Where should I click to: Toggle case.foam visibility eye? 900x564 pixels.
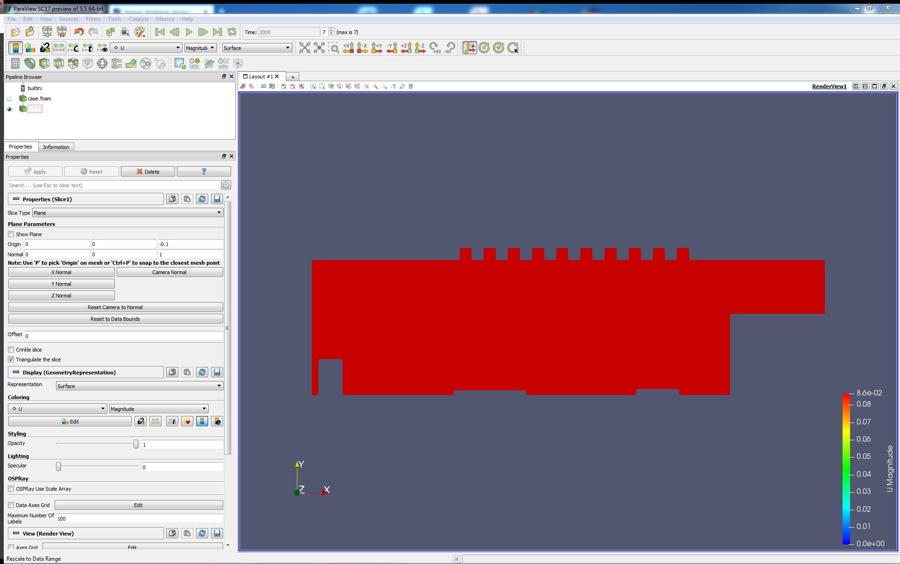[x=9, y=99]
